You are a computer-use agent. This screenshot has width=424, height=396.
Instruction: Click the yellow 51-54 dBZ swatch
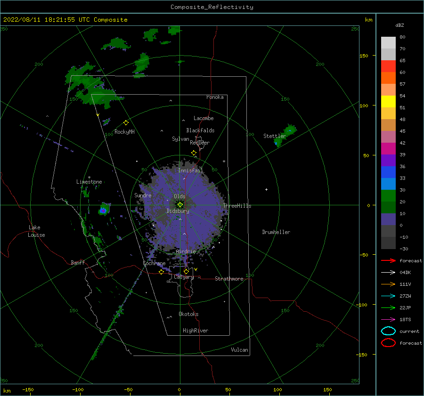pyautogui.click(x=388, y=101)
